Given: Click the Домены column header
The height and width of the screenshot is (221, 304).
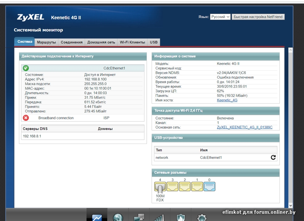Looking at the screenshot, I should [x=105, y=129].
